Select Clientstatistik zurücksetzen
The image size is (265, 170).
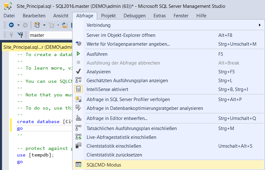(x=114, y=155)
